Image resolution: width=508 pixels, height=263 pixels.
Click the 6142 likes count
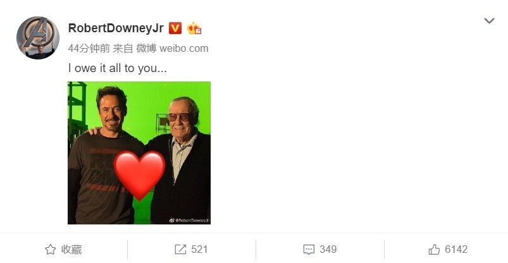tap(456, 249)
